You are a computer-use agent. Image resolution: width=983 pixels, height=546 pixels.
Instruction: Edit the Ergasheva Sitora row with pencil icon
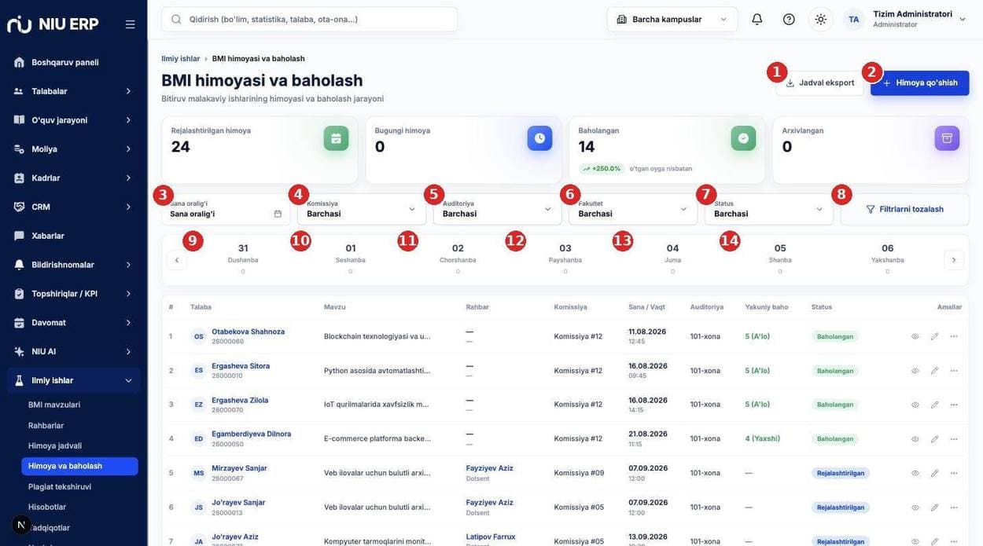click(934, 371)
